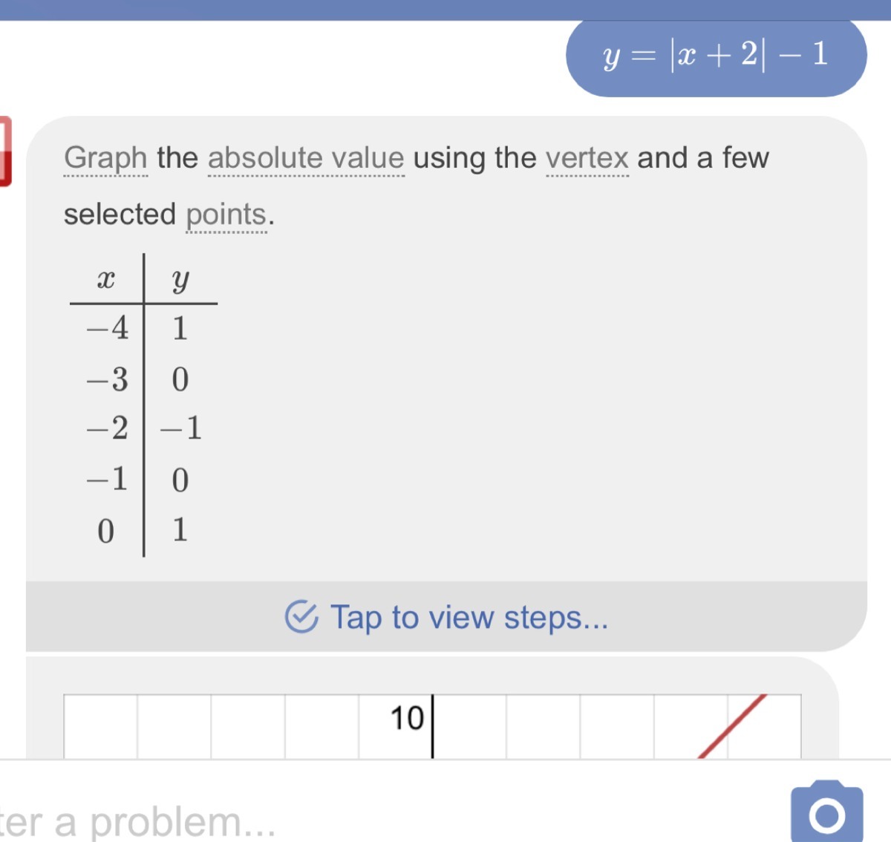Tap to view steps link

point(469,617)
